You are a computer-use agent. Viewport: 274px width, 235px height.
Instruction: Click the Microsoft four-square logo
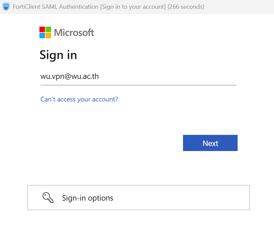coord(45,32)
